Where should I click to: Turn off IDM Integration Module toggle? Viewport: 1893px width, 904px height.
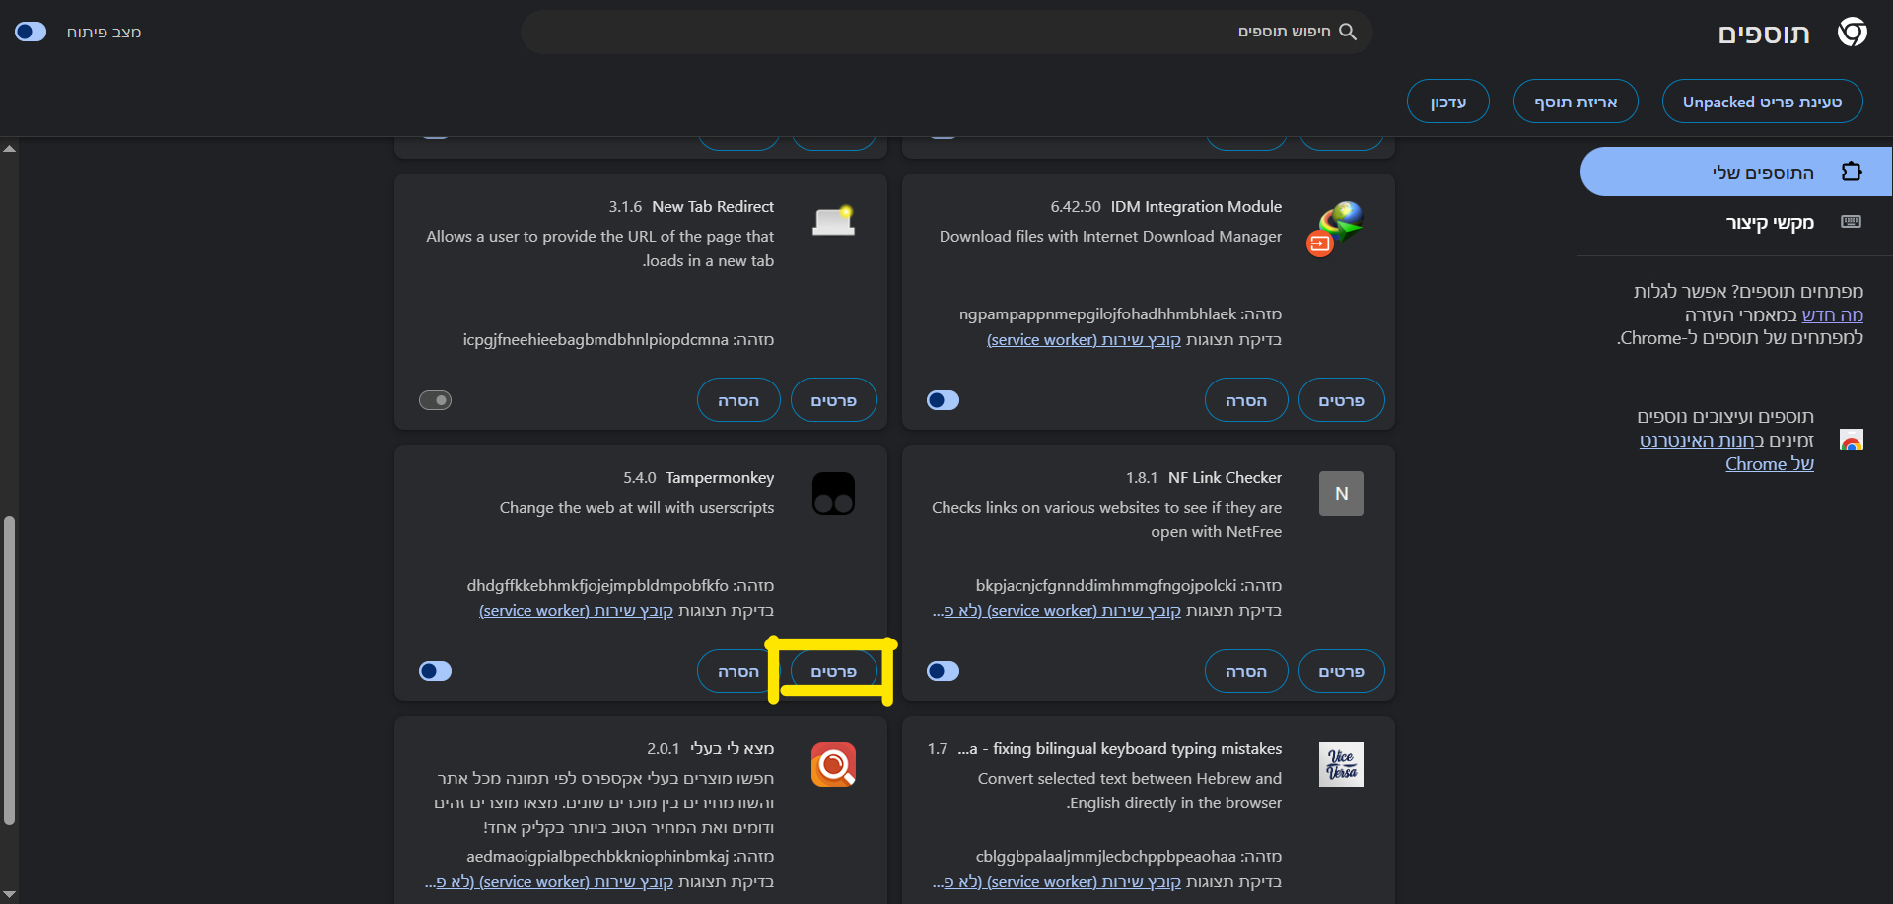(x=943, y=400)
